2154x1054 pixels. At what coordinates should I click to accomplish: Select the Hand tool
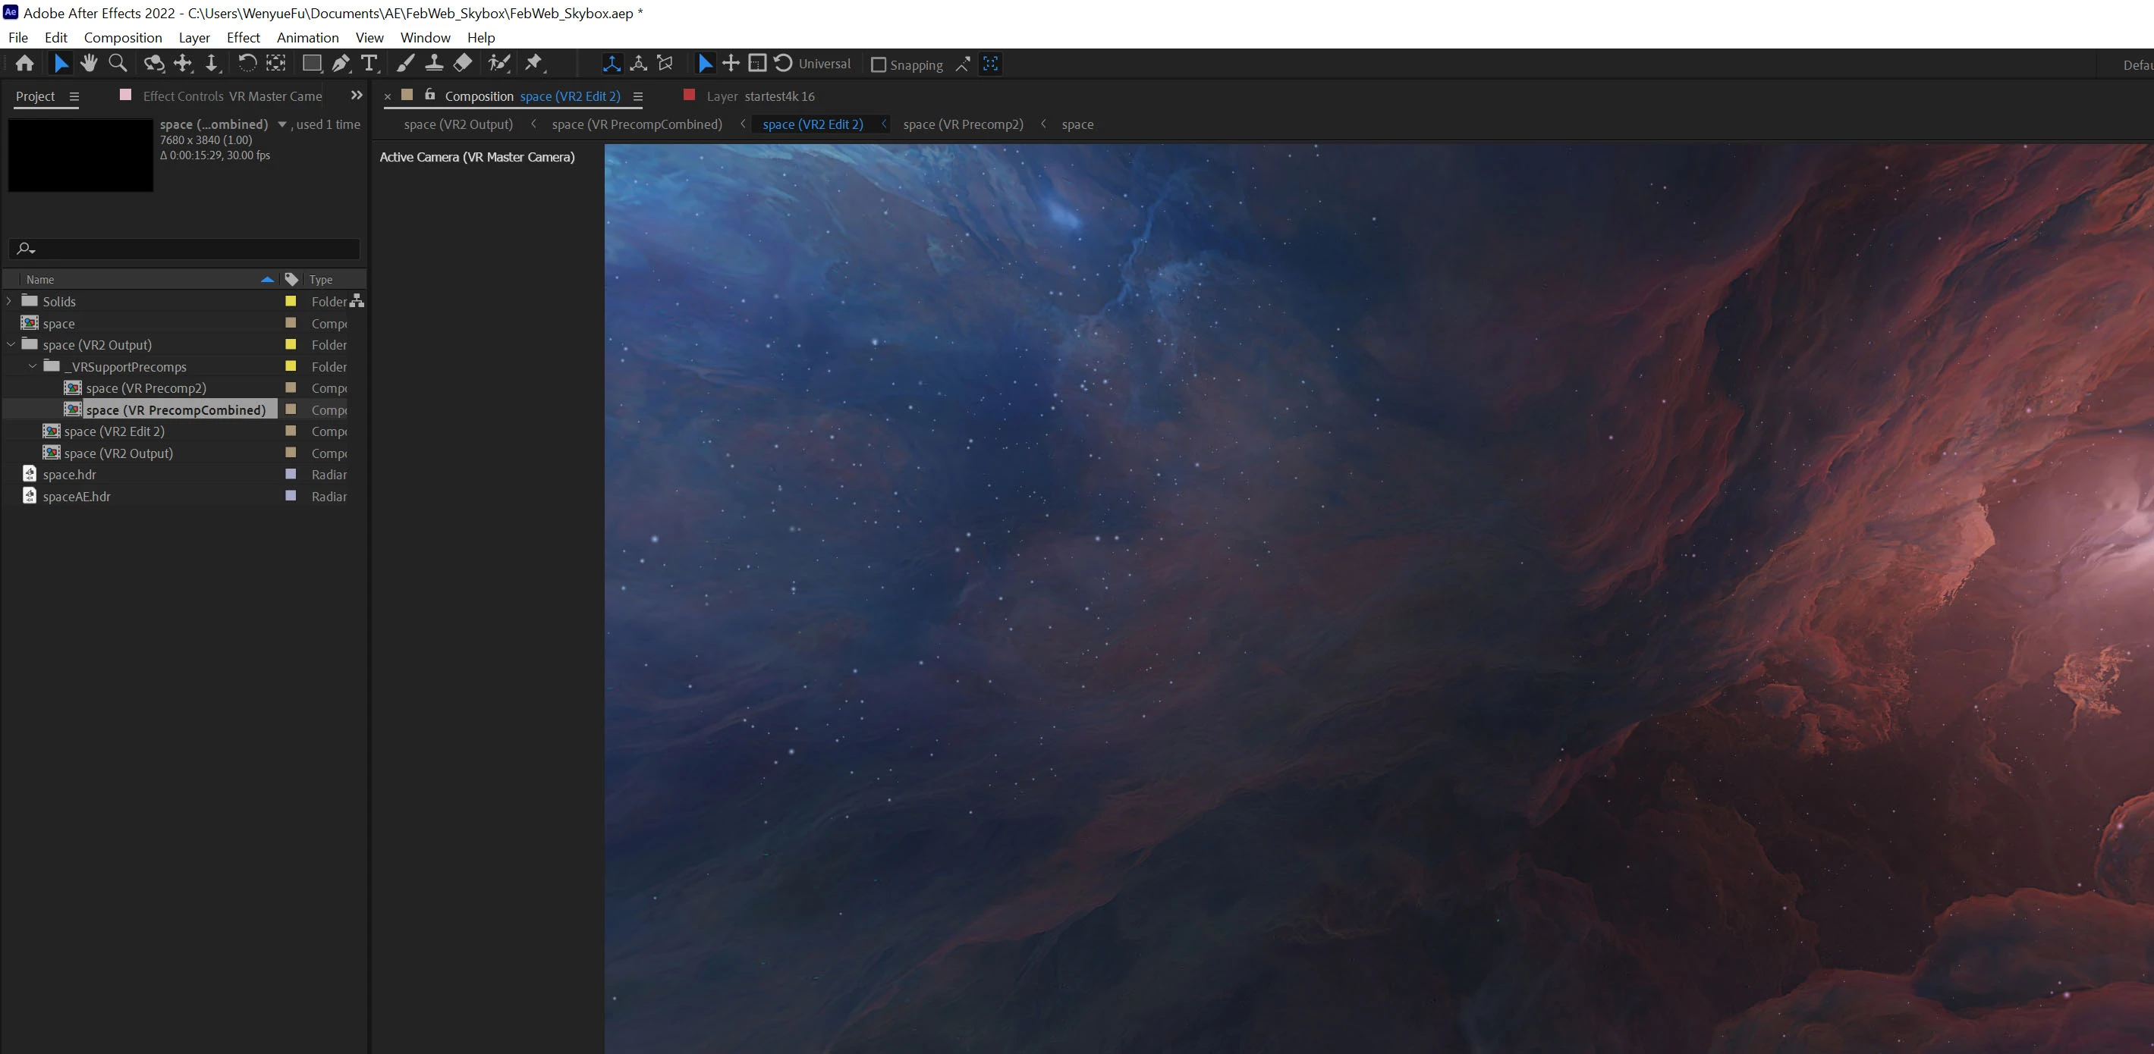[89, 64]
